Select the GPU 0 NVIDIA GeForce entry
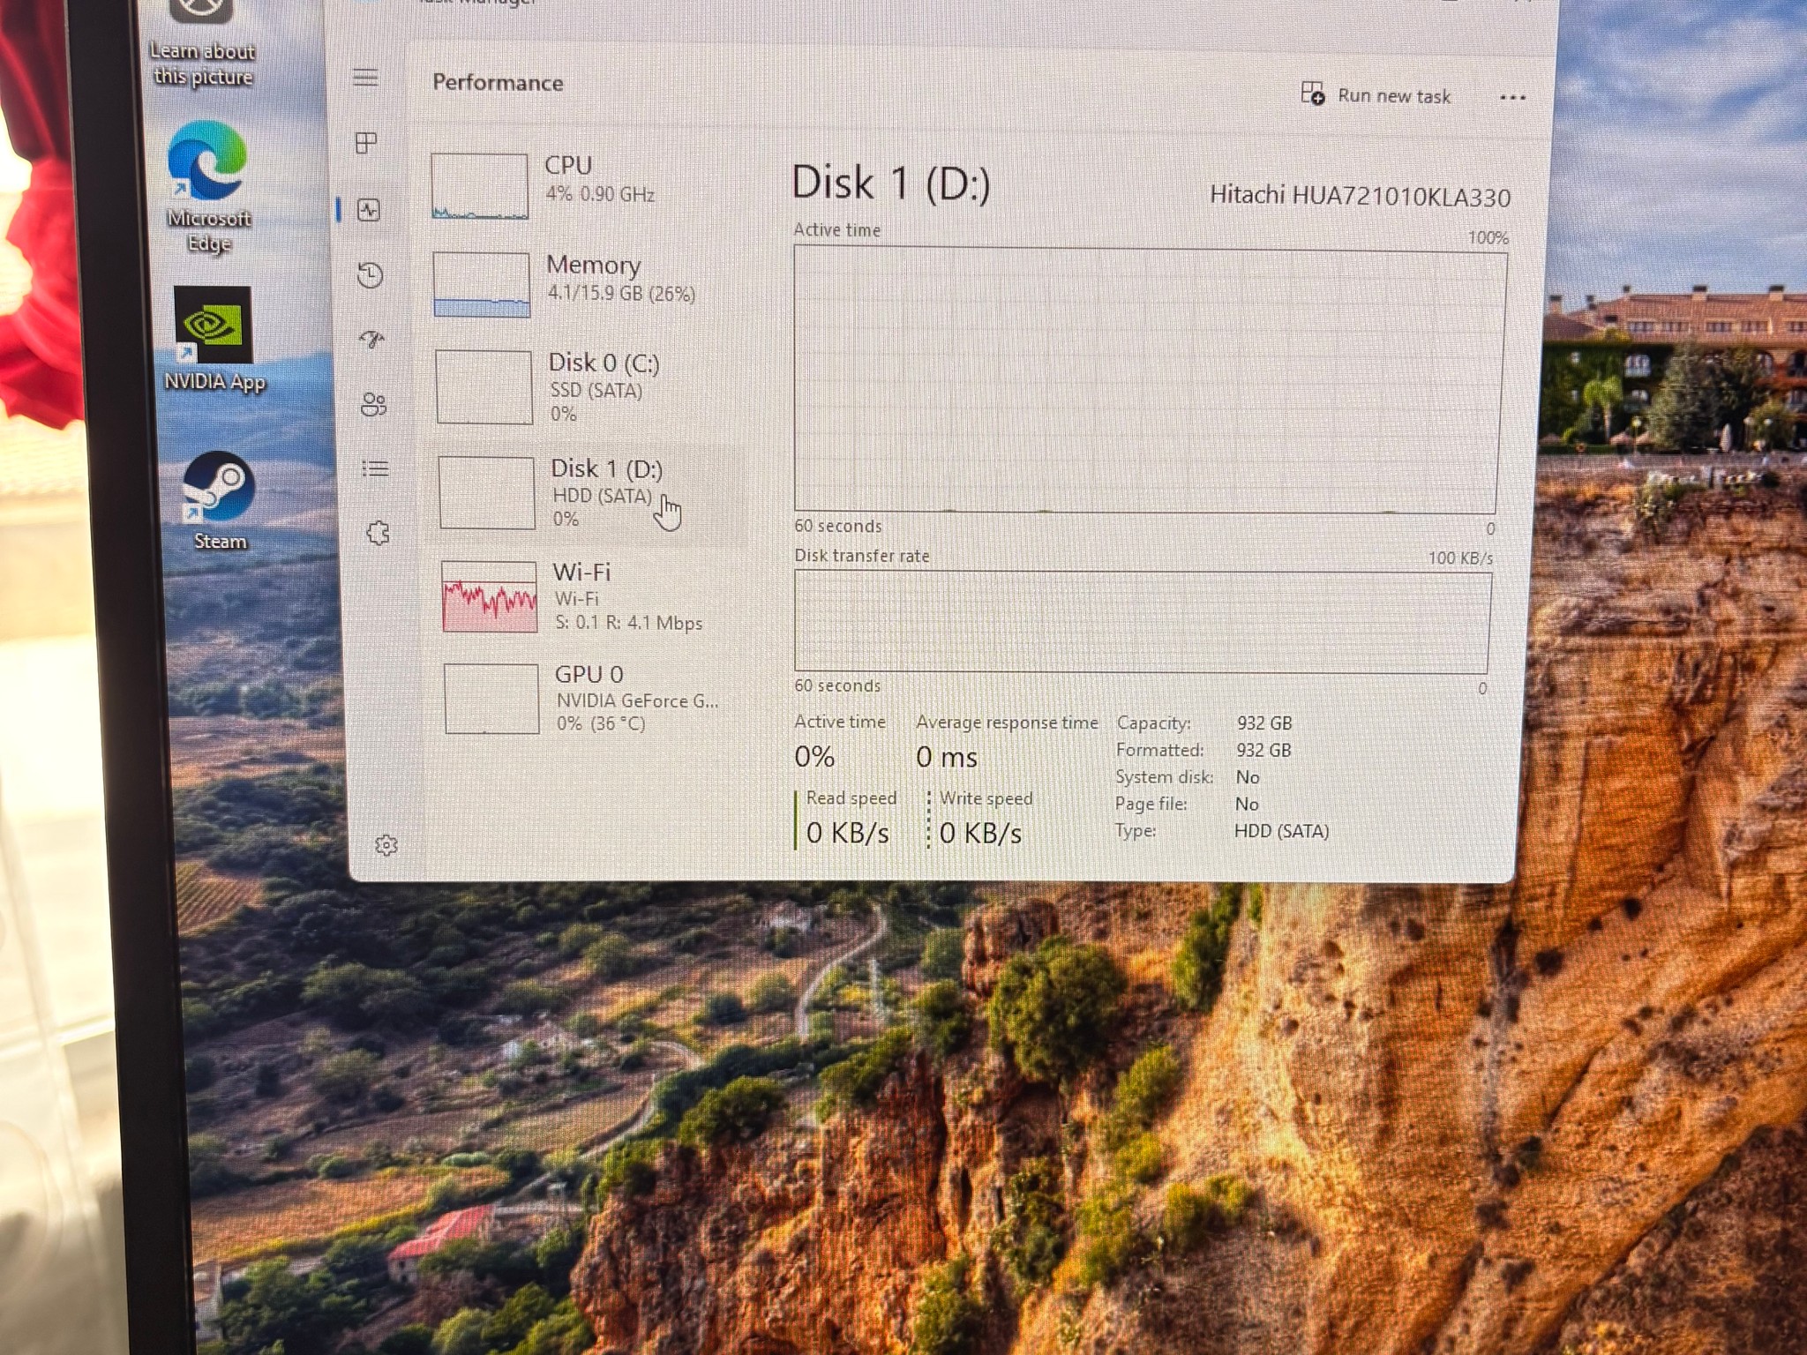This screenshot has width=1807, height=1355. 591,699
